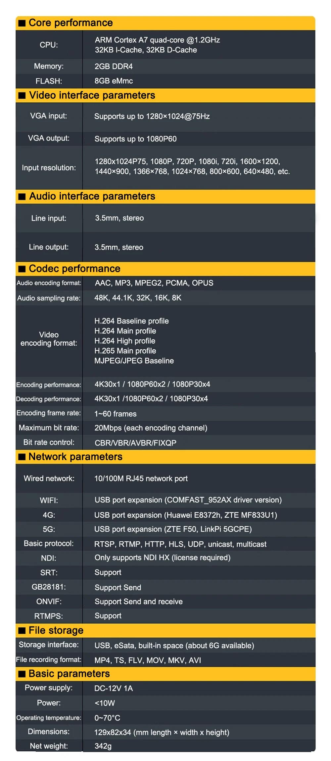The image size is (331, 761).
Task: Click the square bullet beside Video interface parameters
Action: tap(22, 95)
